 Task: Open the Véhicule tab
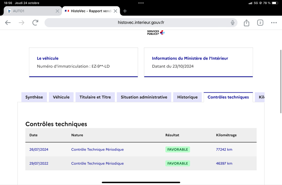point(61,97)
